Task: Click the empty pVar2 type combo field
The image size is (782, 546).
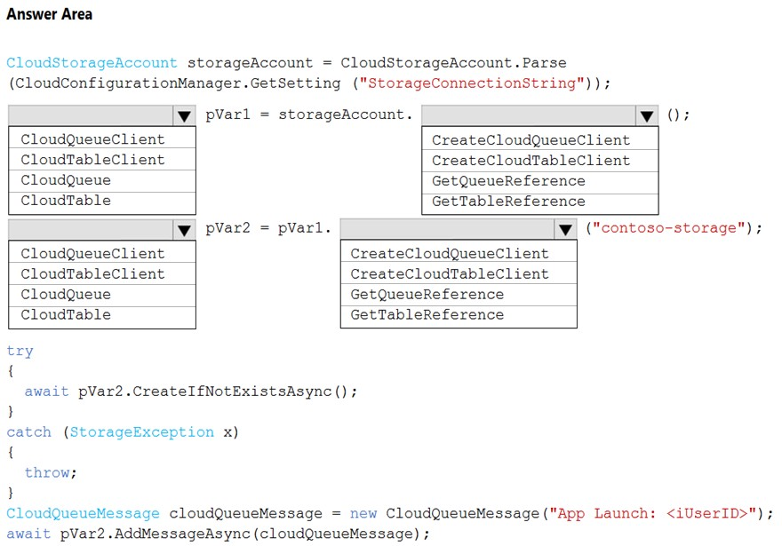Action: (91, 230)
